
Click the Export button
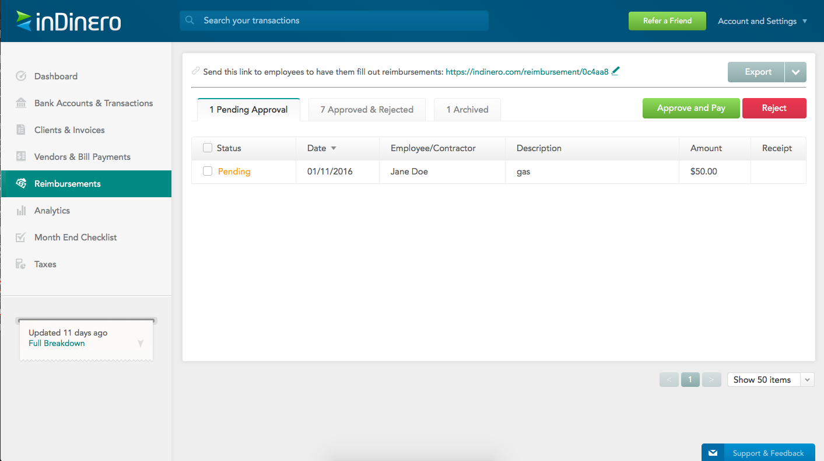[x=756, y=72]
